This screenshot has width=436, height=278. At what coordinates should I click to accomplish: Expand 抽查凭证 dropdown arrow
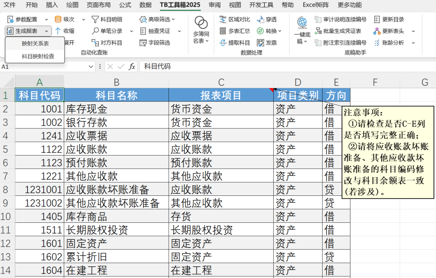179,31
